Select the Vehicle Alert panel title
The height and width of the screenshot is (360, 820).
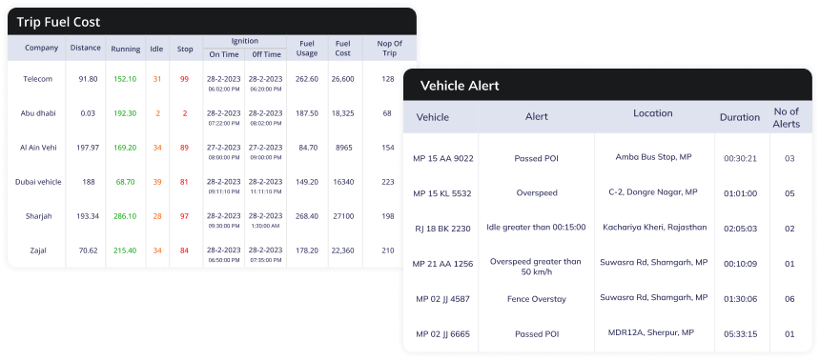coord(460,86)
